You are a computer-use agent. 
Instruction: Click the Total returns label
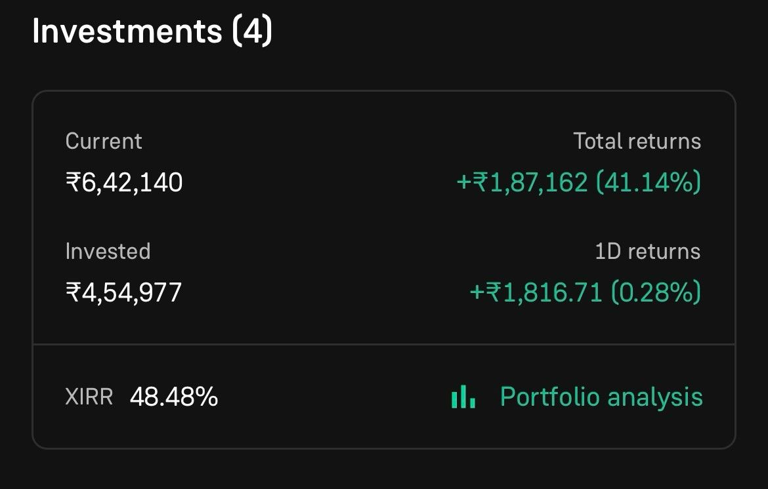click(x=637, y=142)
